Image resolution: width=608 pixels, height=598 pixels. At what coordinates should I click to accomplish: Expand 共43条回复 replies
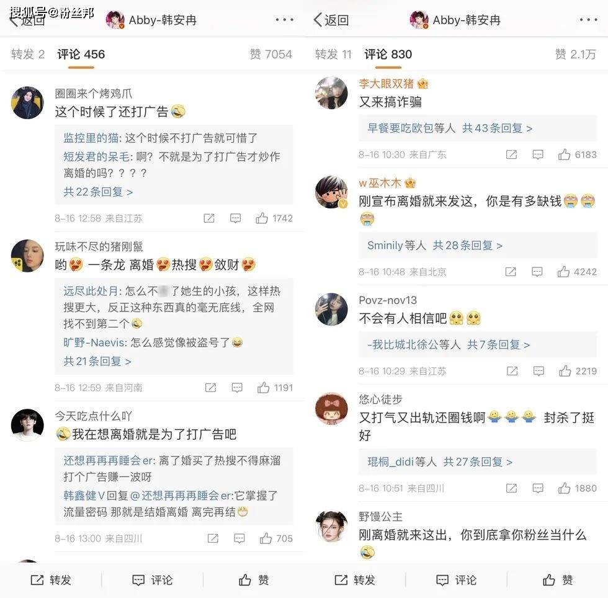click(x=497, y=128)
